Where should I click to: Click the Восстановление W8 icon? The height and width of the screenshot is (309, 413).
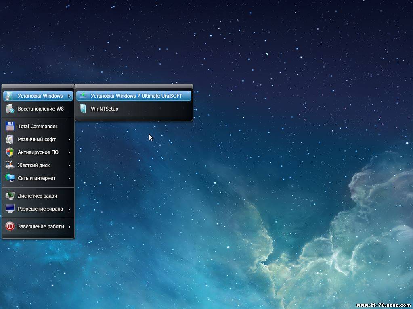pos(10,109)
